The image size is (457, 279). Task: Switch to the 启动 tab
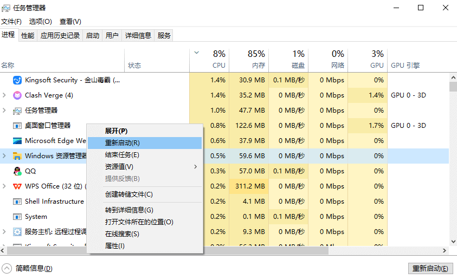coord(93,36)
